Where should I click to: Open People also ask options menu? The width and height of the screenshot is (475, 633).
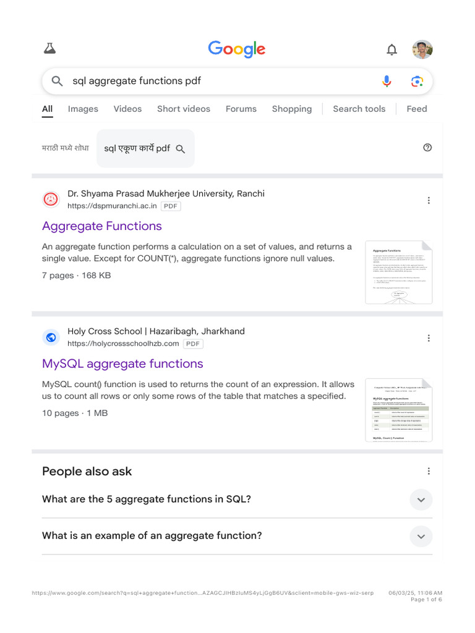429,471
